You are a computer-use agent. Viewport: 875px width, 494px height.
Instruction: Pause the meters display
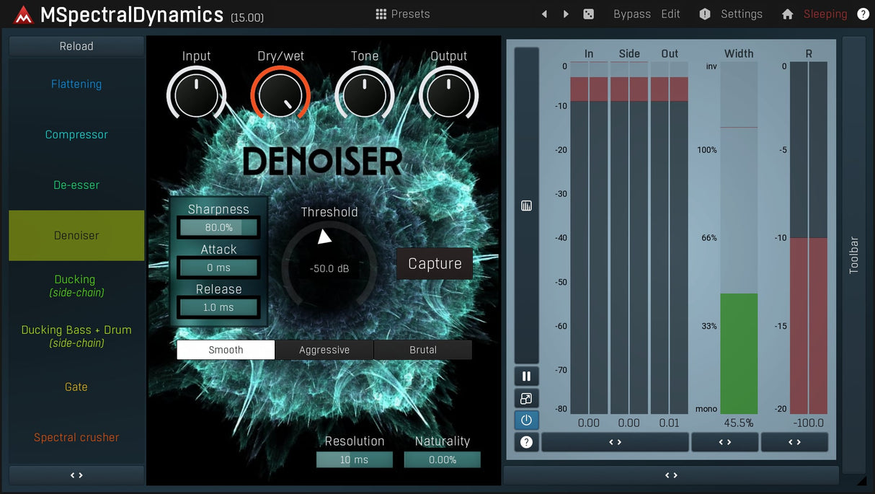(526, 376)
